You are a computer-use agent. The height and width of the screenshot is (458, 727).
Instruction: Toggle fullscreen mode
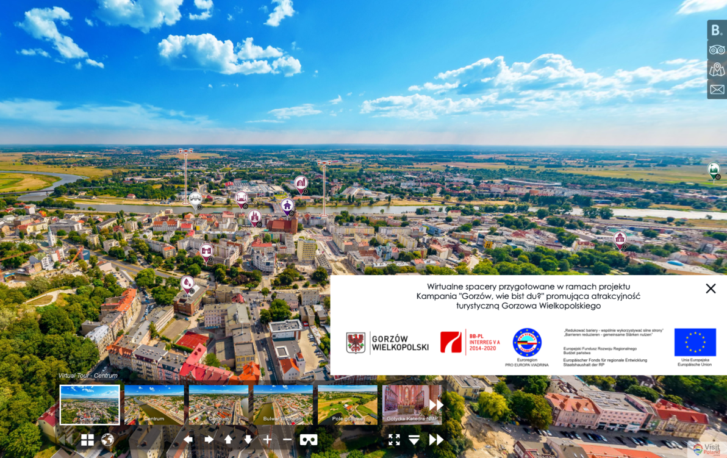coord(394,440)
